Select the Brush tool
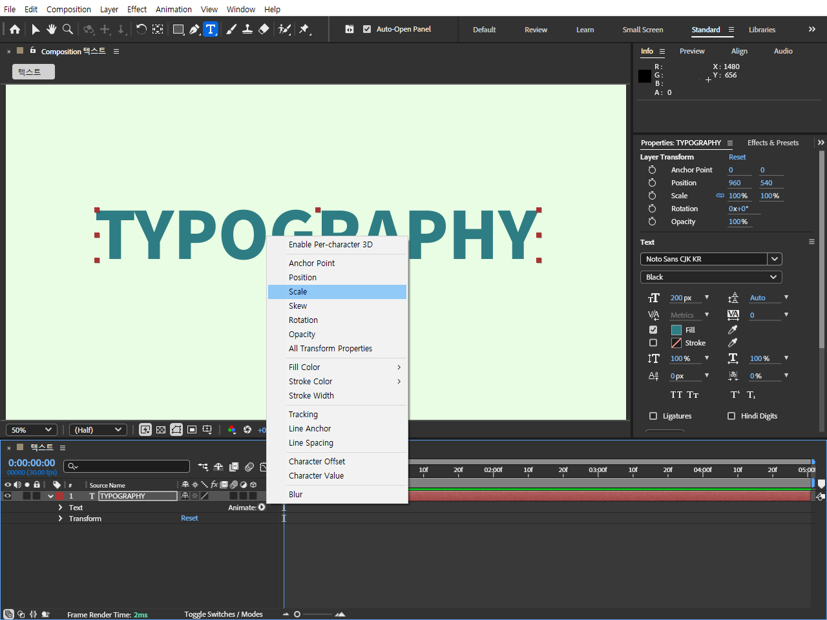 [231, 29]
